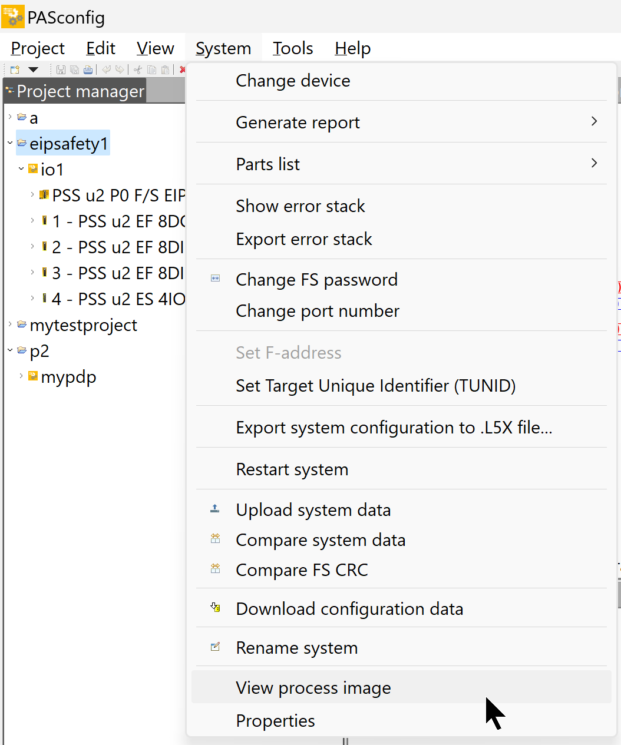Image resolution: width=621 pixels, height=745 pixels.
Task: Collapse the eipsafety1 project node
Action: click(10, 143)
